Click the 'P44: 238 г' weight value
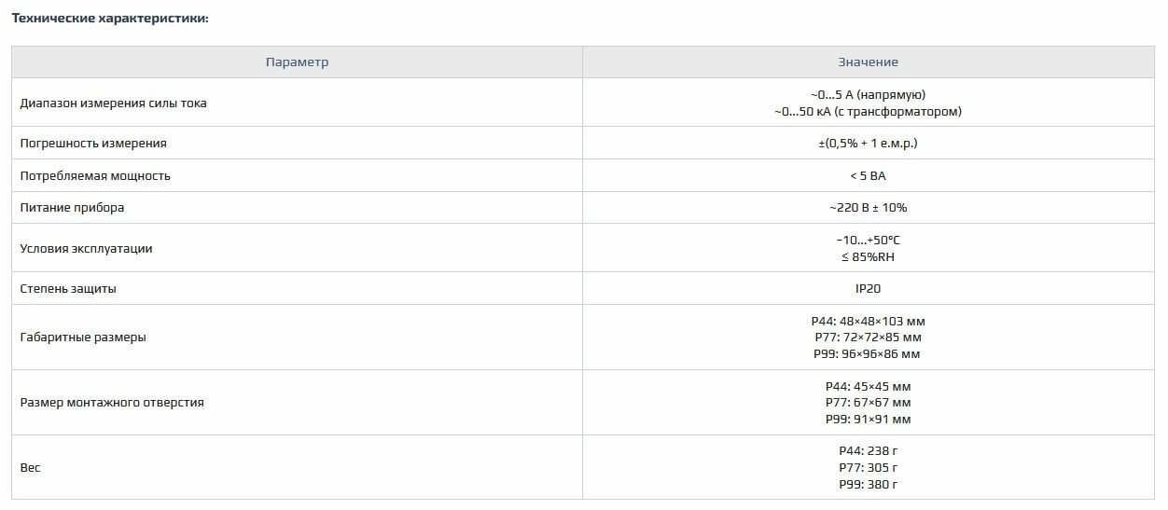This screenshot has width=1168, height=510. click(x=868, y=451)
